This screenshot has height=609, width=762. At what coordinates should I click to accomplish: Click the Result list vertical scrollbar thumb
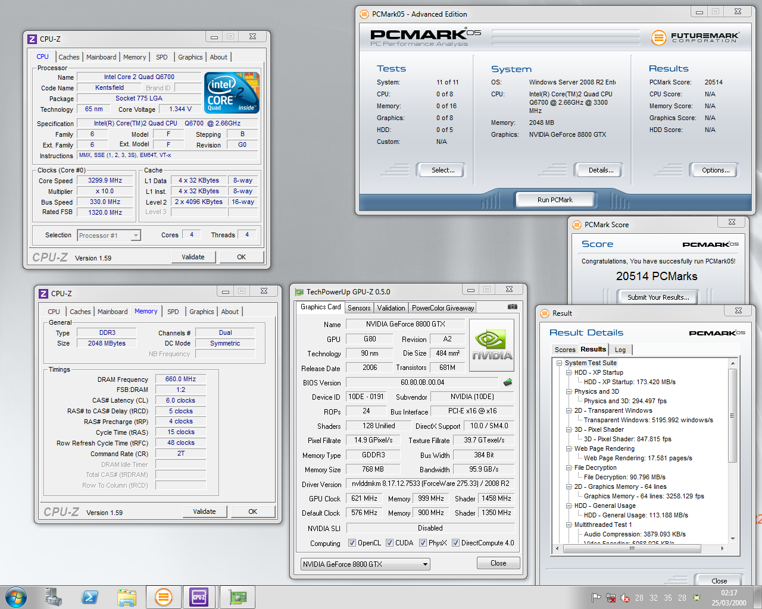(733, 416)
